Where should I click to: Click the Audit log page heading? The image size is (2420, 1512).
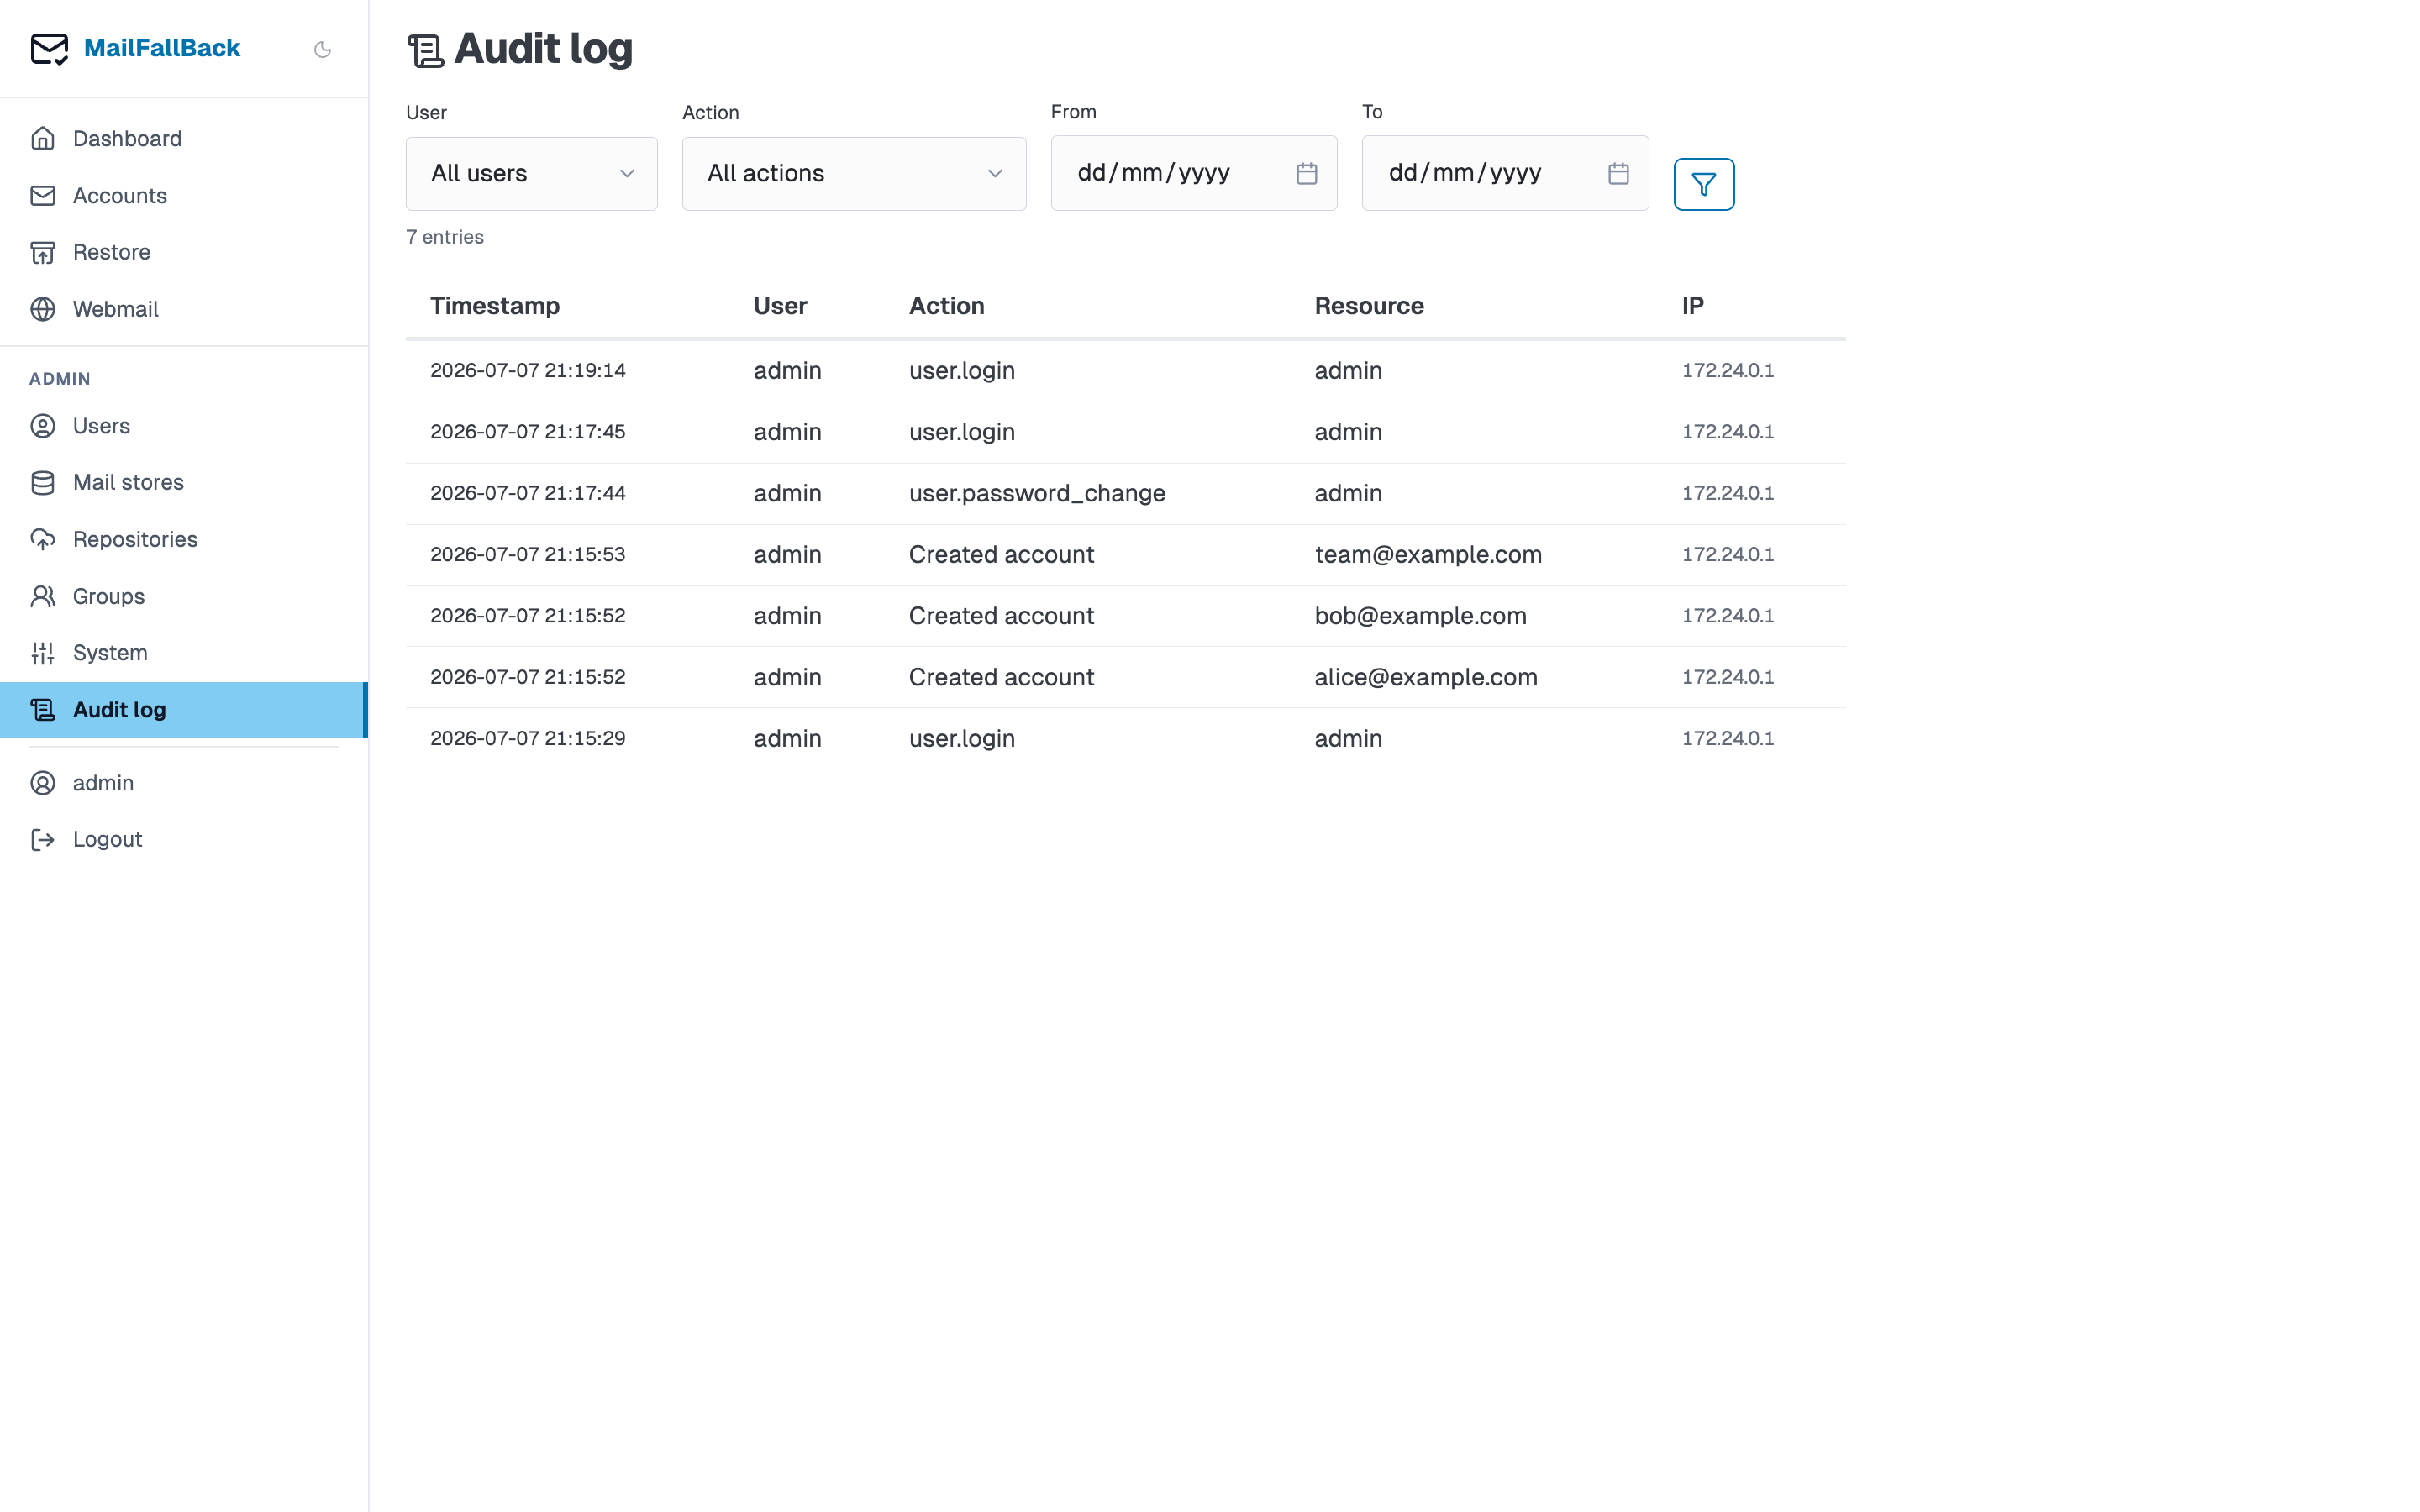click(543, 49)
